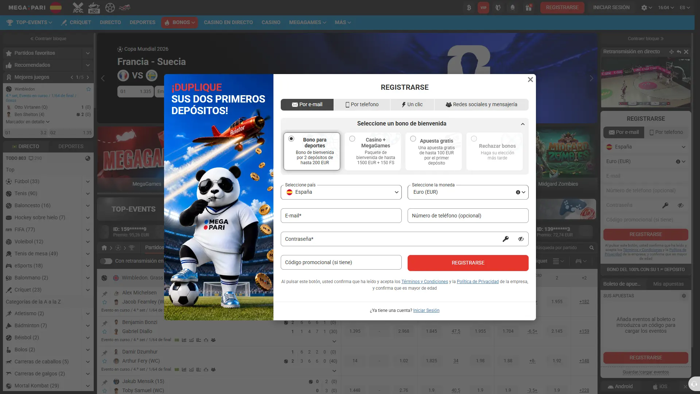The width and height of the screenshot is (700, 394).
Task: Select Apuesta gratis bonus radio
Action: pyautogui.click(x=413, y=139)
